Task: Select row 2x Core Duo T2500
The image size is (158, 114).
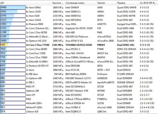Action: pyautogui.click(x=79, y=53)
